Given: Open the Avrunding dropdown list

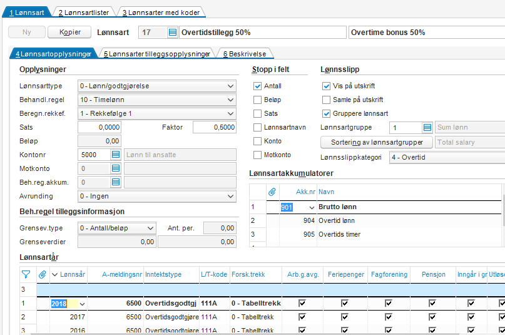Looking at the screenshot, I should click(157, 196).
